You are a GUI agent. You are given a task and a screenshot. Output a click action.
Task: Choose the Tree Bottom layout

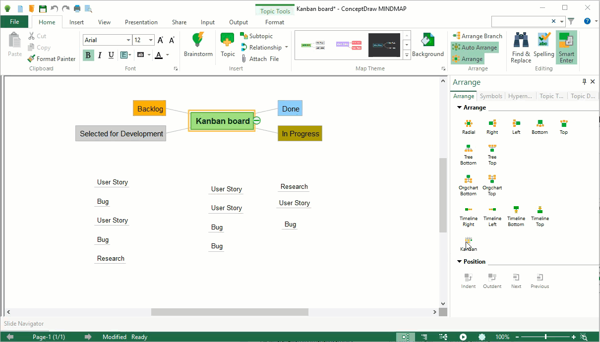click(468, 155)
